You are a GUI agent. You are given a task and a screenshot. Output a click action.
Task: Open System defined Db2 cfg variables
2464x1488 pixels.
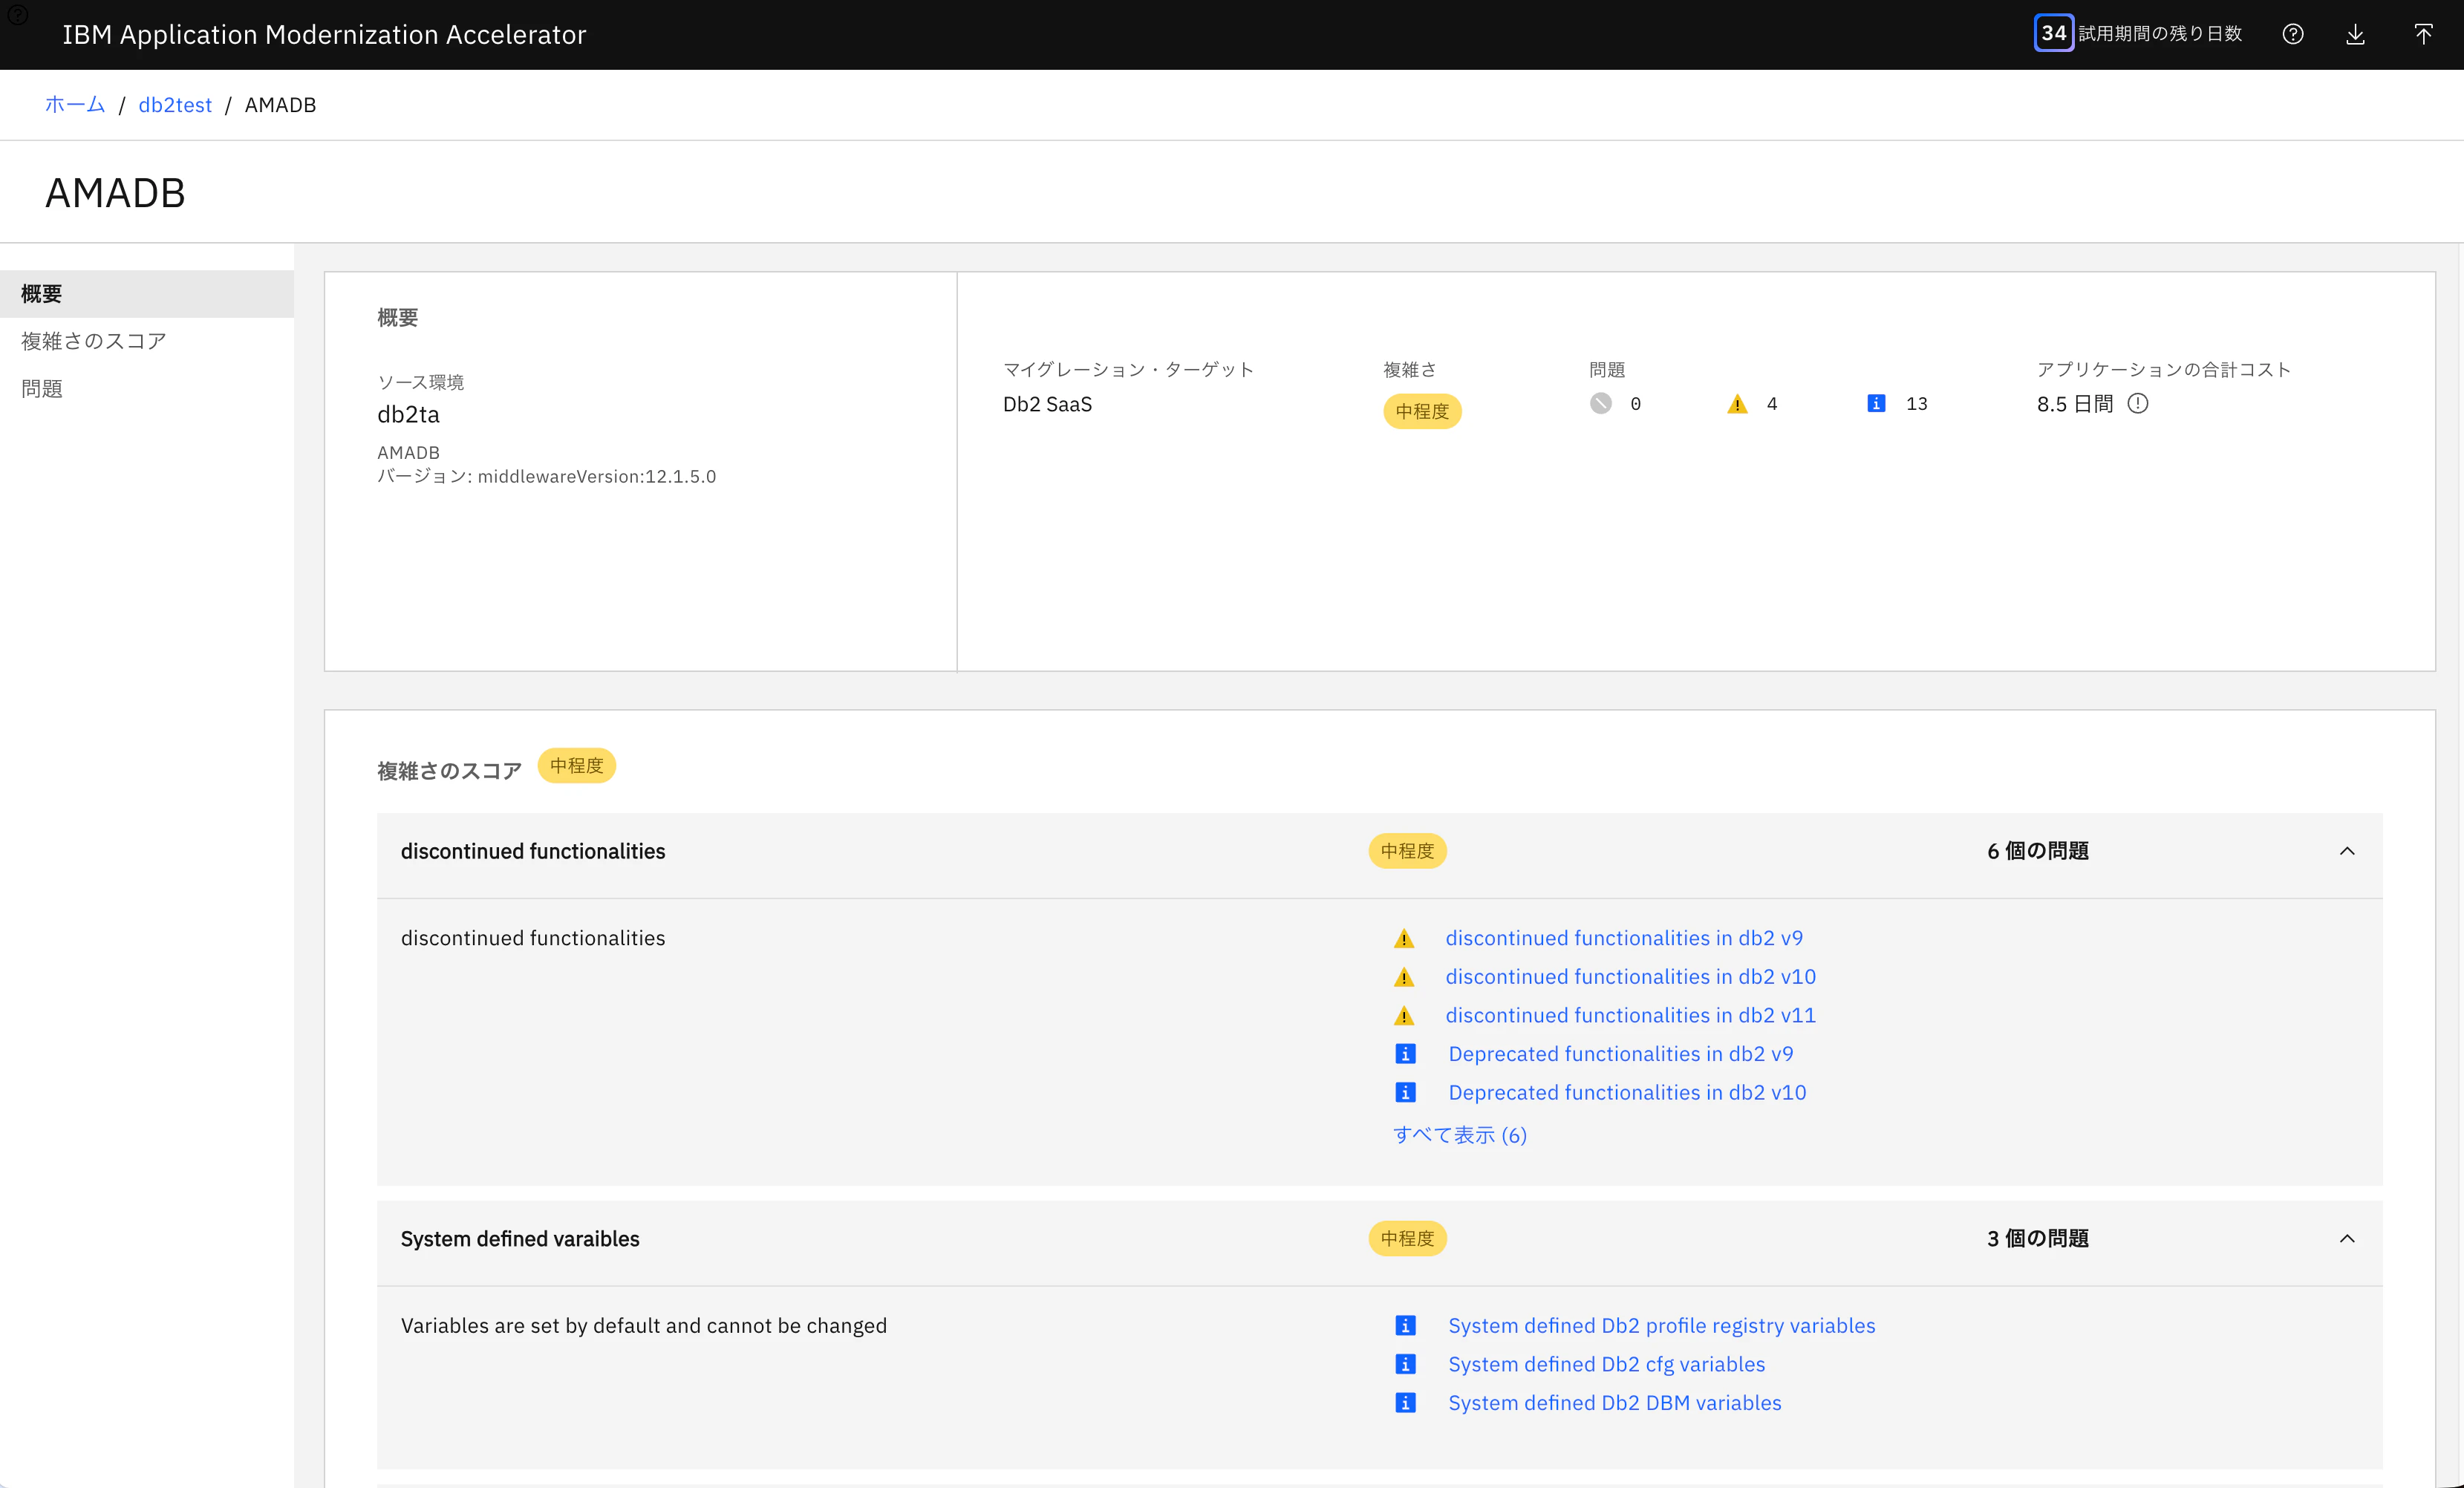pos(1606,1364)
